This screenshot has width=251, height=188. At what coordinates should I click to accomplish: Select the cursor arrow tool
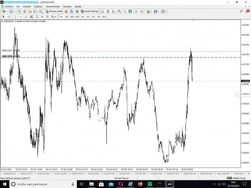coord(4,16)
